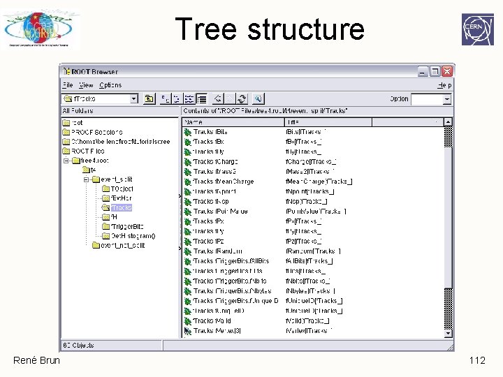This screenshot has height=377, width=503.
Task: Click the folder icon of tree4.root
Action: 76,161
